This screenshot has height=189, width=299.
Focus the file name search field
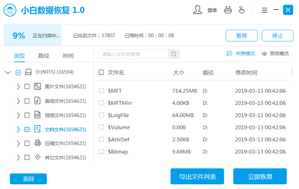[x=133, y=54]
